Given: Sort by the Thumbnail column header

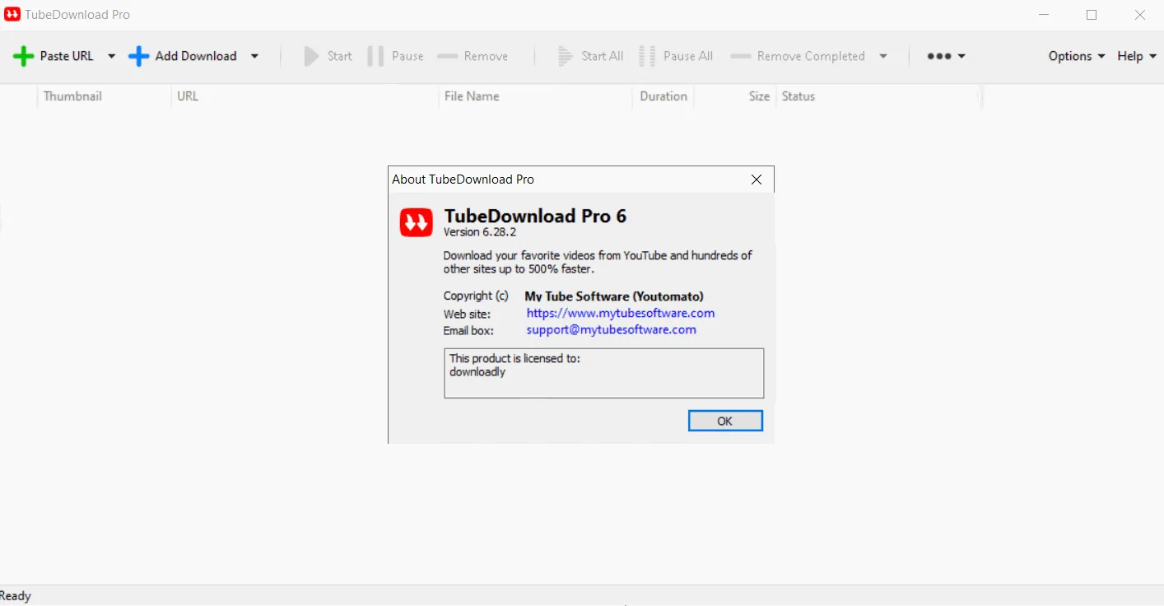Looking at the screenshot, I should [x=72, y=96].
